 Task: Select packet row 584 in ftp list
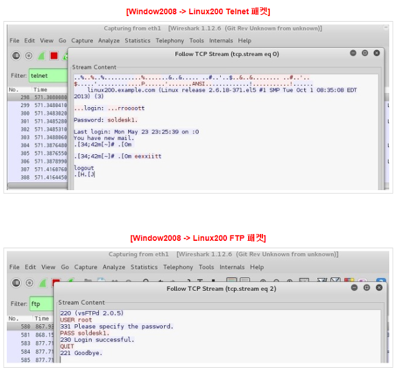(x=30, y=352)
